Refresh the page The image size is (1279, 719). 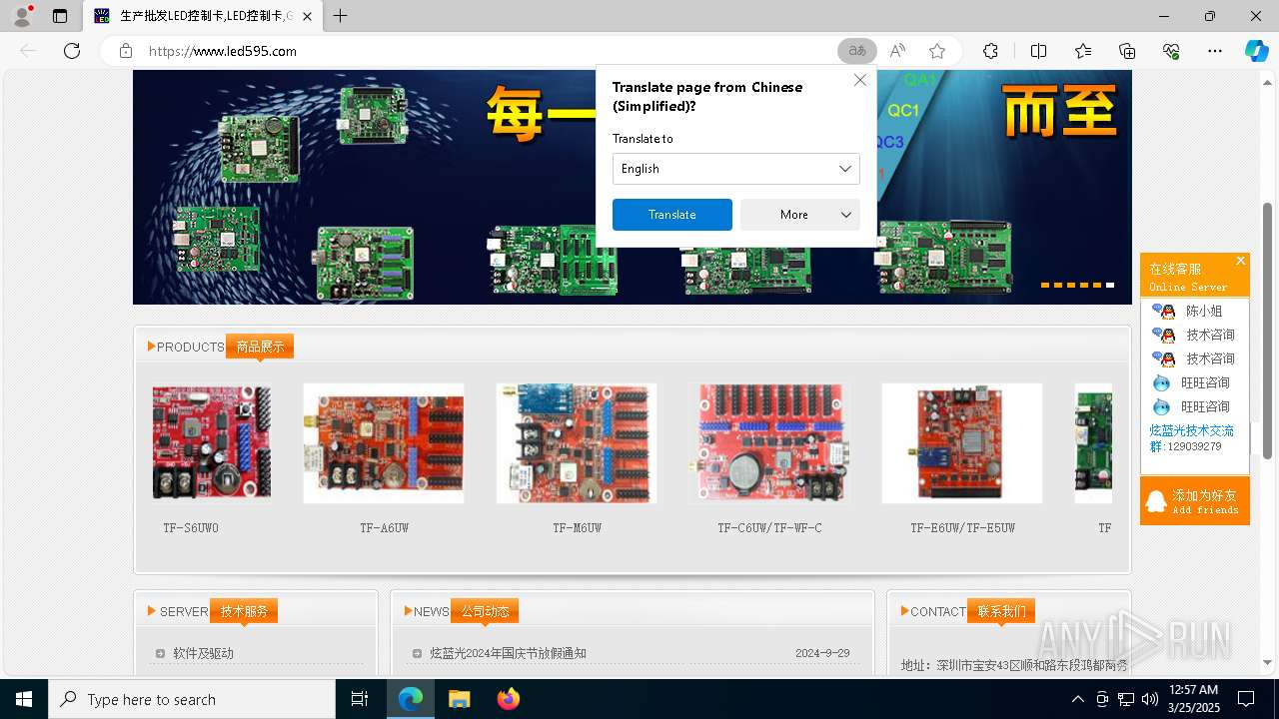tap(72, 51)
